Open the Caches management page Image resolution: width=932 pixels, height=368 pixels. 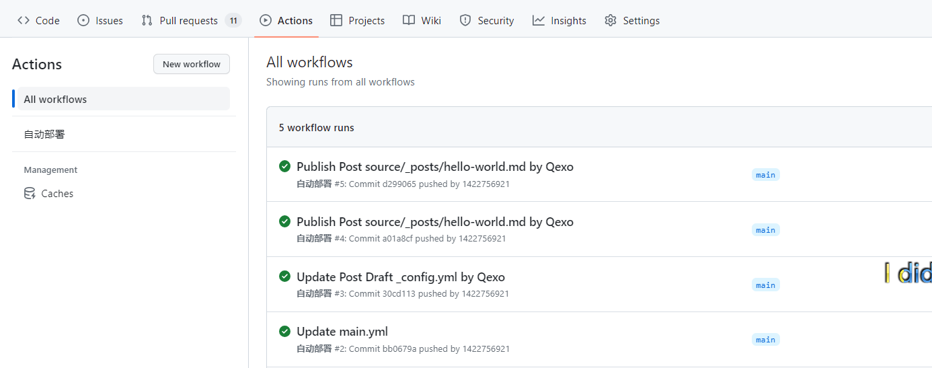coord(57,194)
